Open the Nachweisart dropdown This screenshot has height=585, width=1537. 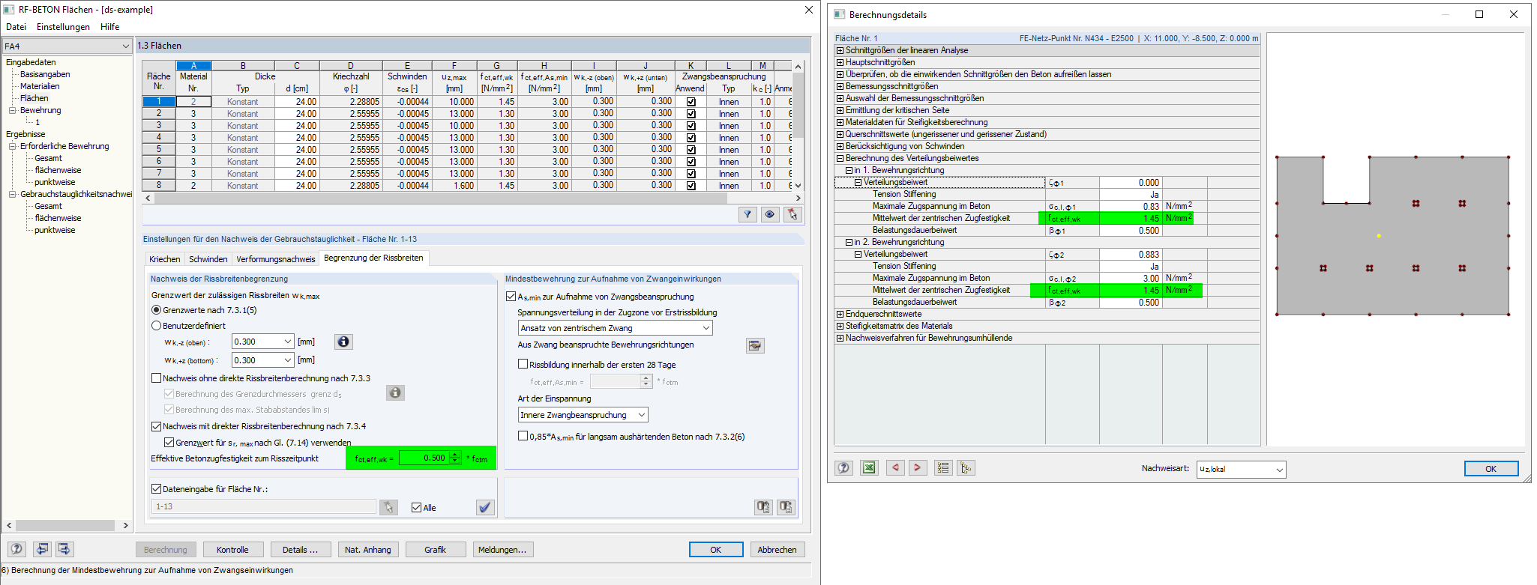point(1279,470)
